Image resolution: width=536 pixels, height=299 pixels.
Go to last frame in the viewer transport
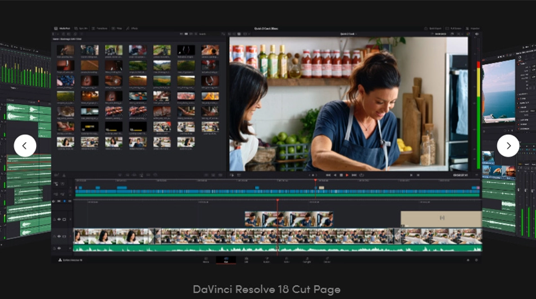point(354,175)
